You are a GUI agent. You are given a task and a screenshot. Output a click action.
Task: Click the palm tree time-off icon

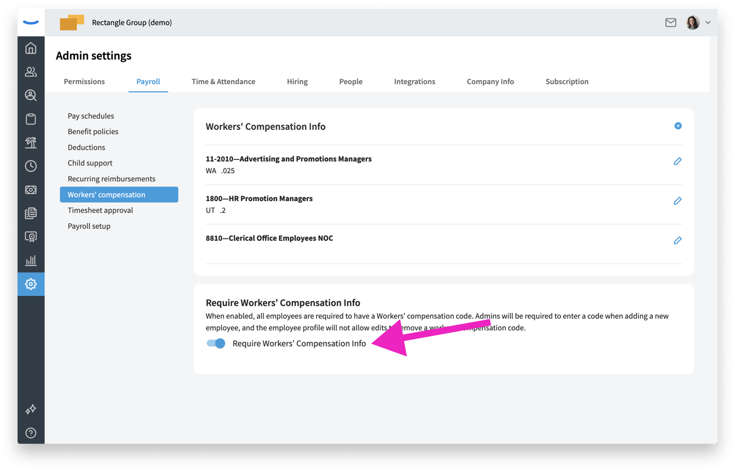[31, 143]
